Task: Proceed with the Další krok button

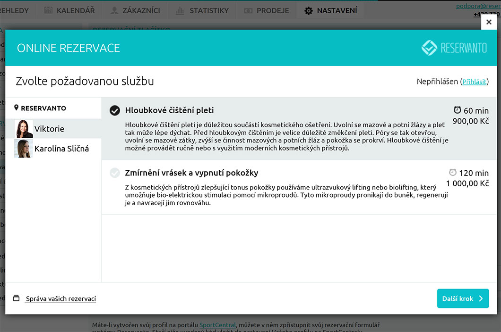Action: click(463, 299)
